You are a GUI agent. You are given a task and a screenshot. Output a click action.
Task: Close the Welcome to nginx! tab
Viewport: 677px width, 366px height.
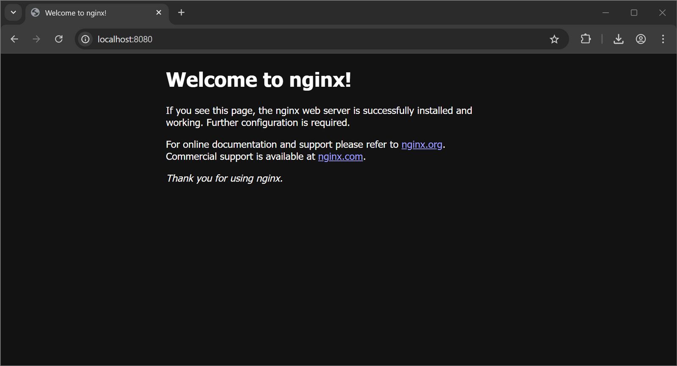coord(159,13)
